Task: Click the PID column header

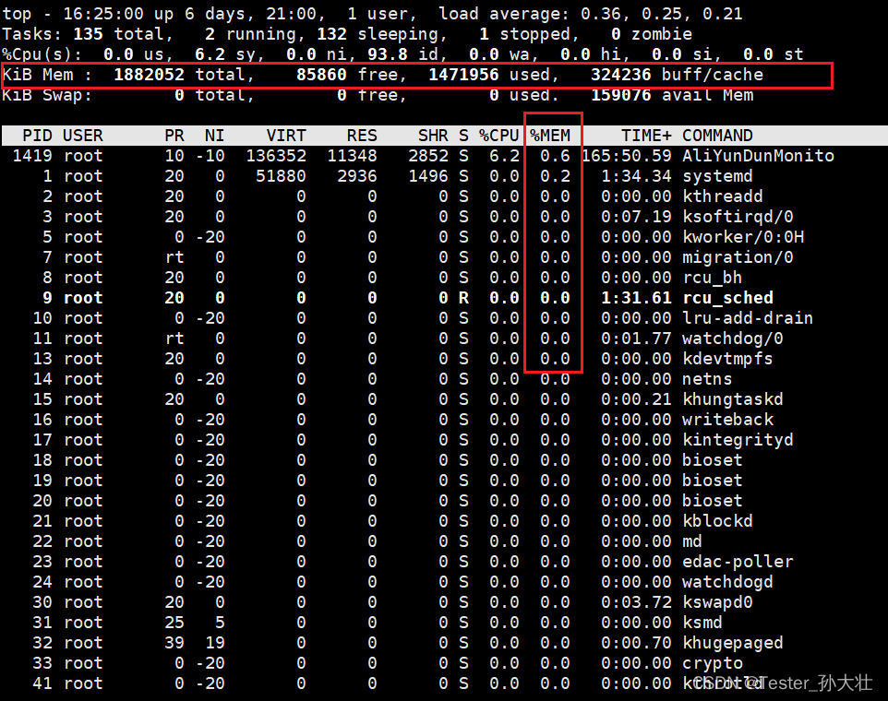Action: [x=37, y=136]
